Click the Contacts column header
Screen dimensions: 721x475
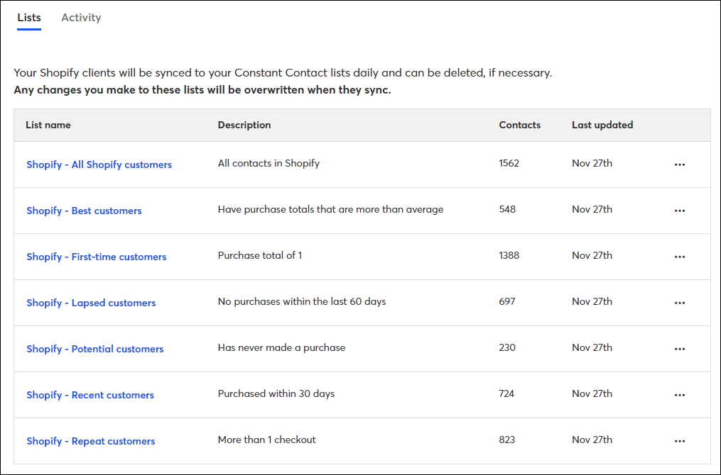pyautogui.click(x=519, y=125)
